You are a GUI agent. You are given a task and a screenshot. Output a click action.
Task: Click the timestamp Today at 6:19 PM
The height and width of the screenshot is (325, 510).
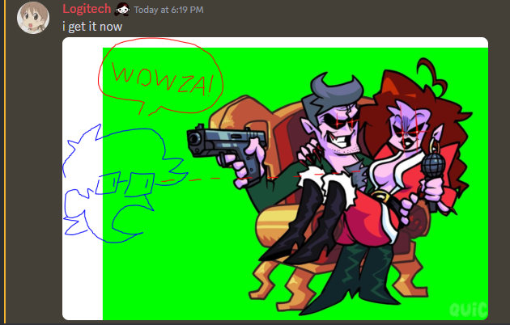coord(169,10)
